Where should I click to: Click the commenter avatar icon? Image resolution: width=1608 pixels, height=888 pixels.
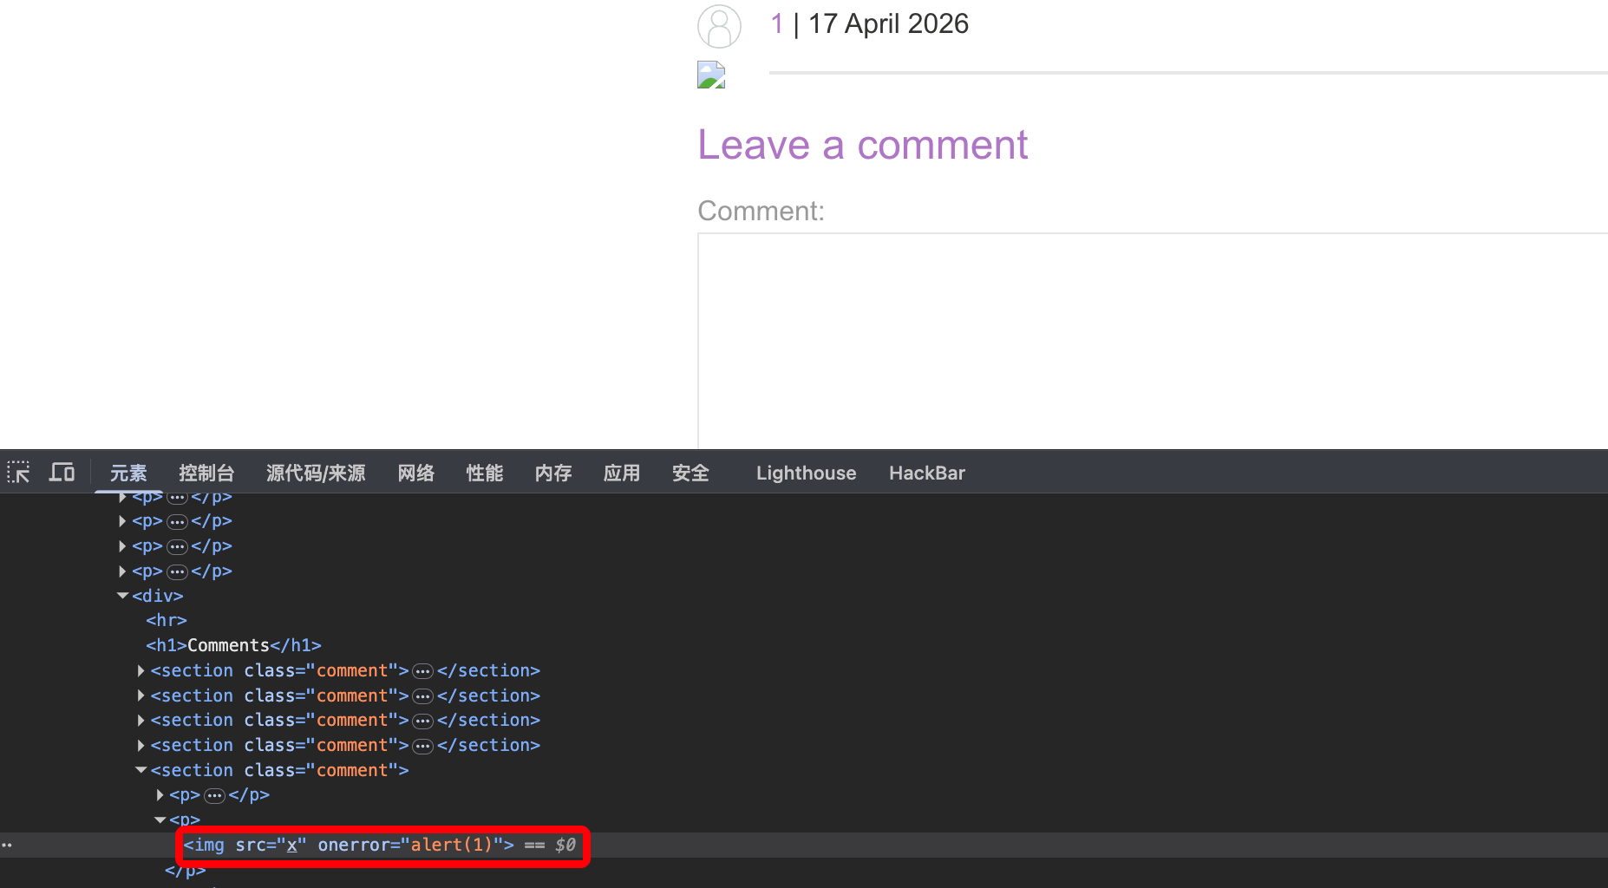(x=719, y=26)
